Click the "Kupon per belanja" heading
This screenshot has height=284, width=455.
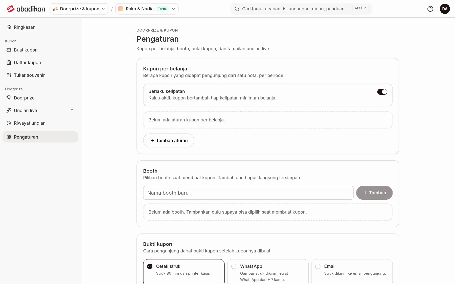click(x=165, y=69)
